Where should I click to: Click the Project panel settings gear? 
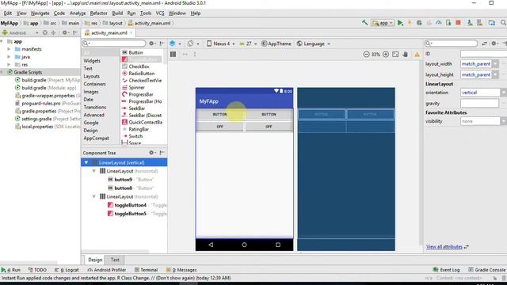(65, 32)
